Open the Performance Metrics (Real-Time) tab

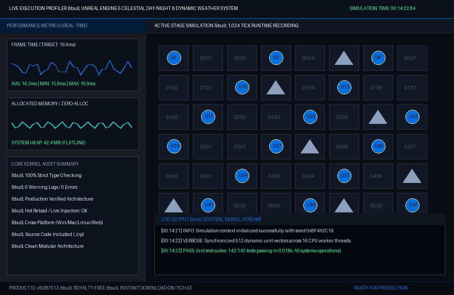click(x=73, y=26)
